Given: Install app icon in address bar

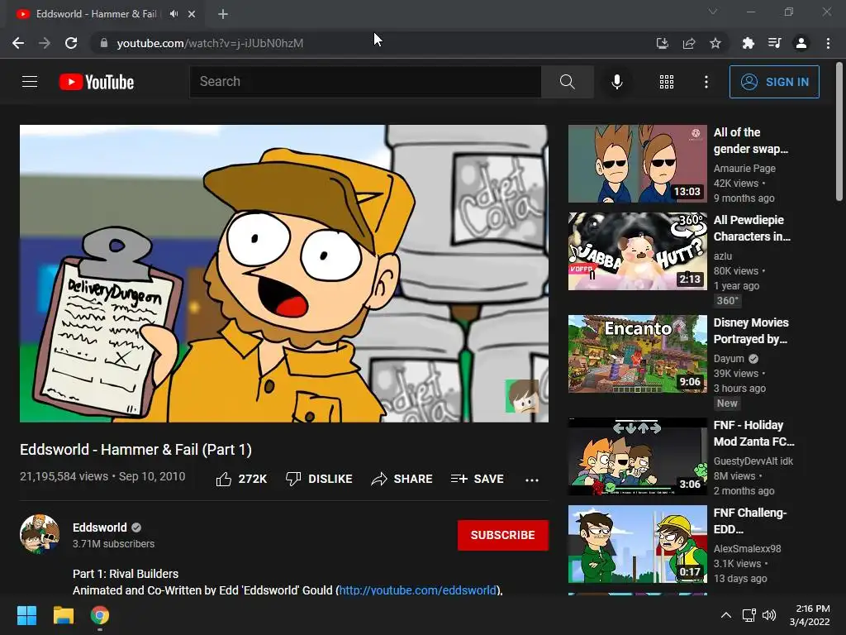Looking at the screenshot, I should 662,43.
